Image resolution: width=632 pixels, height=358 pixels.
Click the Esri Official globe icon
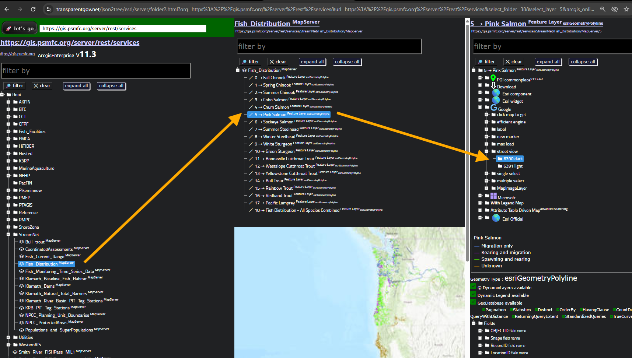click(x=496, y=218)
